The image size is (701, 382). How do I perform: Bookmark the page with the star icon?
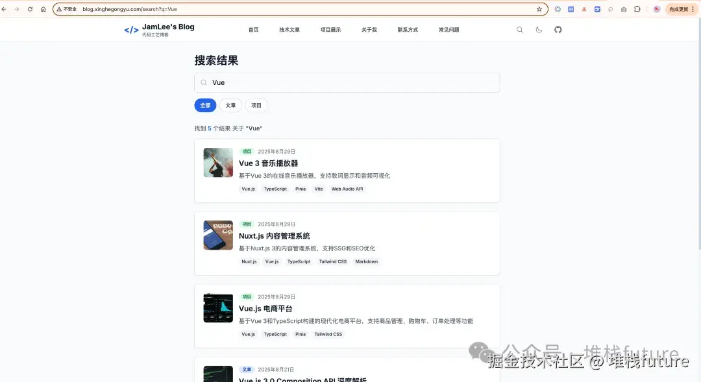coord(539,9)
